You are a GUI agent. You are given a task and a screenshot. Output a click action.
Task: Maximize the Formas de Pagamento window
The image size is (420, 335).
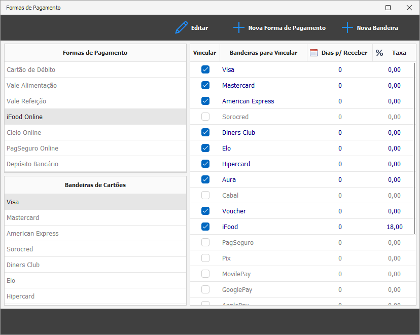coord(388,8)
